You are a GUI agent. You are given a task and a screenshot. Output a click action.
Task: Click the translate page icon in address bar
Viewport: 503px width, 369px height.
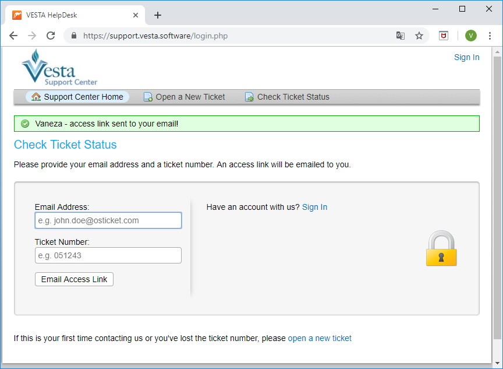pos(400,36)
